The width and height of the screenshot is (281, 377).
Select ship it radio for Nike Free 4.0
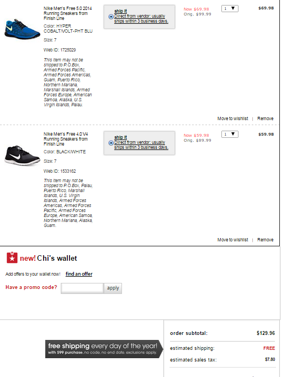(x=111, y=143)
